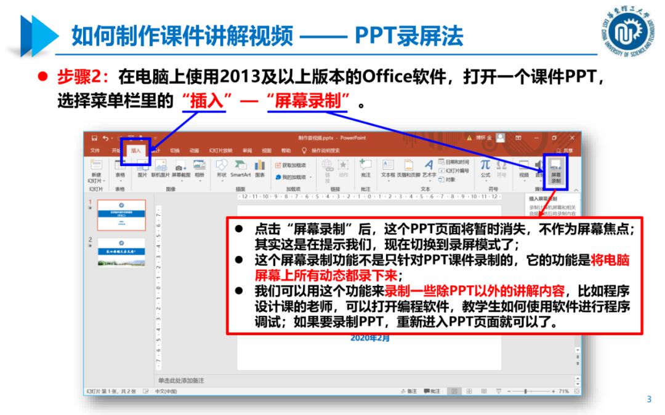Click Header and Footer (页眉和页脚) icon
This screenshot has width=665, height=415.
[x=408, y=165]
